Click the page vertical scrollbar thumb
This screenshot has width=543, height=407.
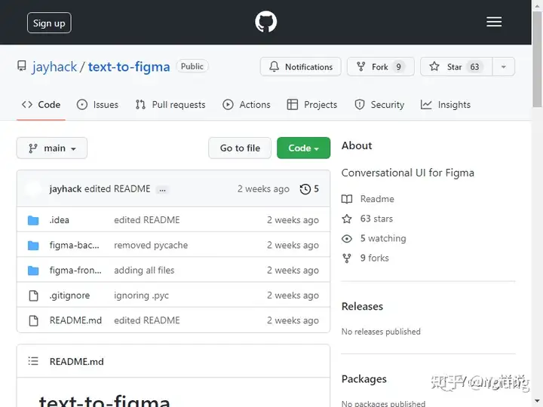pyautogui.click(x=537, y=59)
